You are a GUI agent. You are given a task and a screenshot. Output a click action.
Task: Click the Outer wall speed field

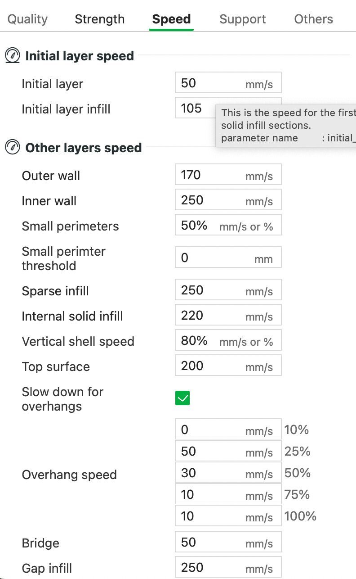(x=228, y=175)
